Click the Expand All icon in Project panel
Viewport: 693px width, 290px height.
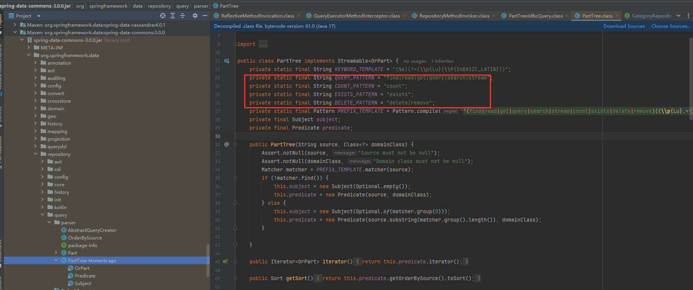(x=173, y=16)
